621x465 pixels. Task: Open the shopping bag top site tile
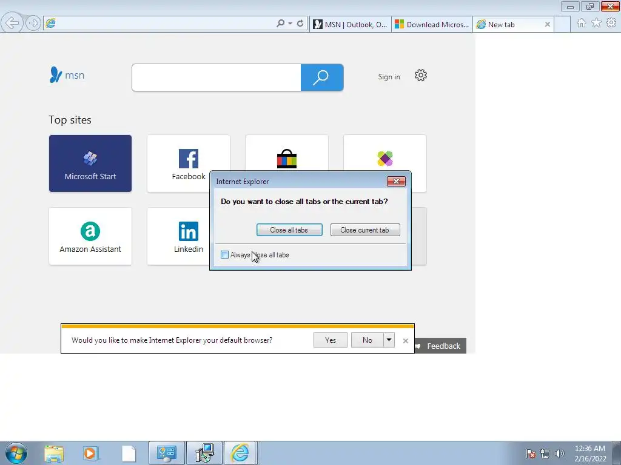[x=287, y=153]
